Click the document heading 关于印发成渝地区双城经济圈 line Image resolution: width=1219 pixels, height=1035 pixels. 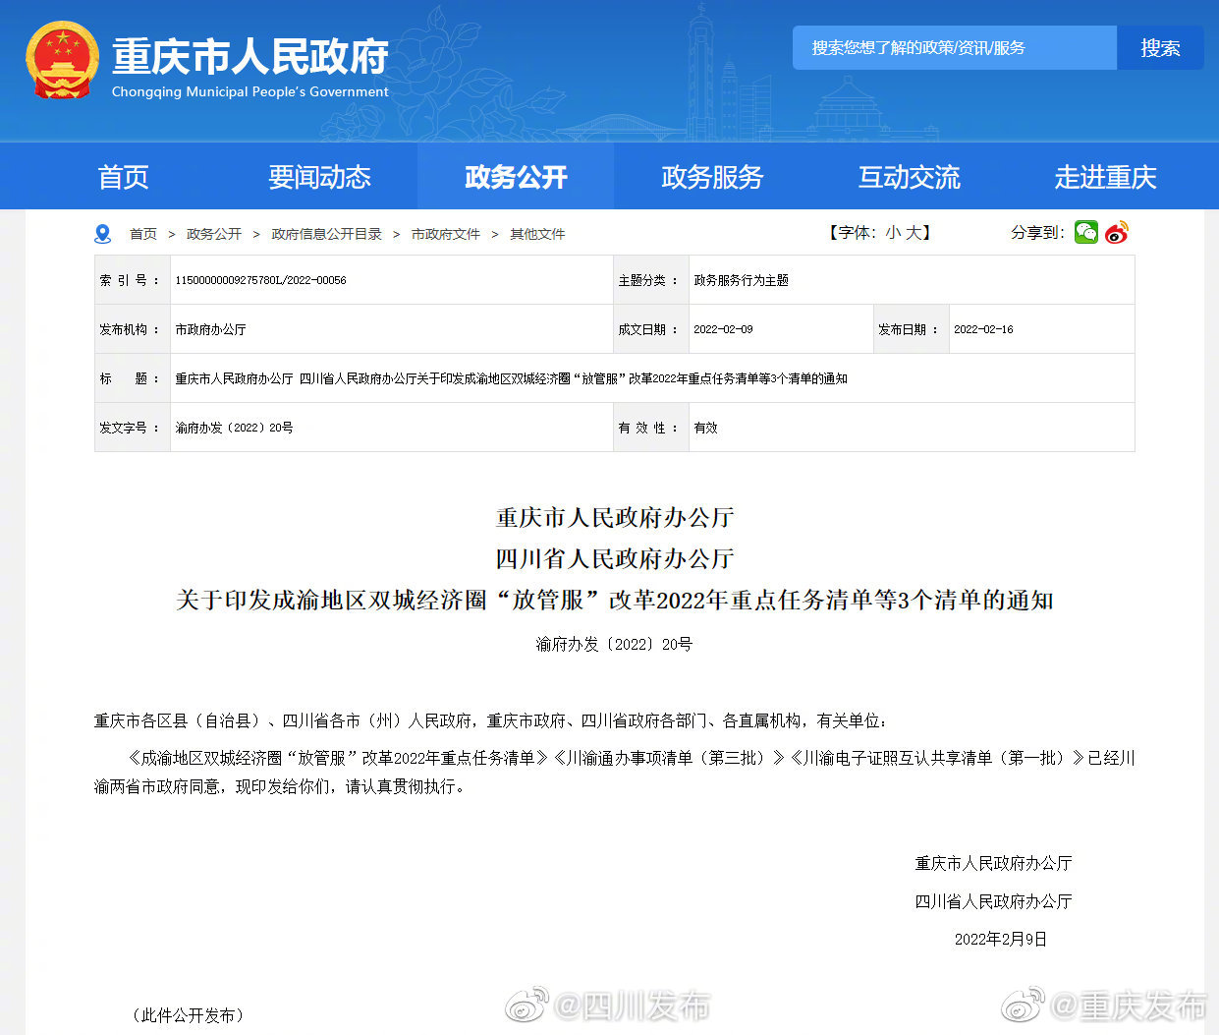[x=615, y=600]
